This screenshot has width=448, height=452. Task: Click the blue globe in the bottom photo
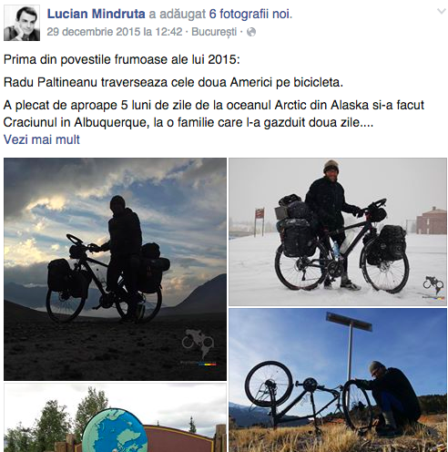(x=115, y=431)
